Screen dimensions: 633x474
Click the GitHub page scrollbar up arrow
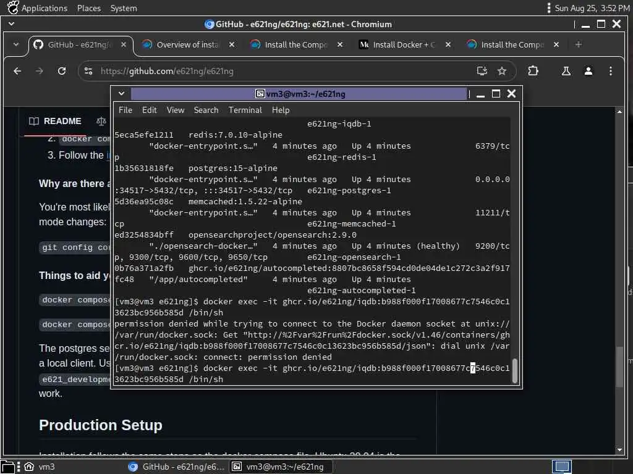tap(619, 112)
